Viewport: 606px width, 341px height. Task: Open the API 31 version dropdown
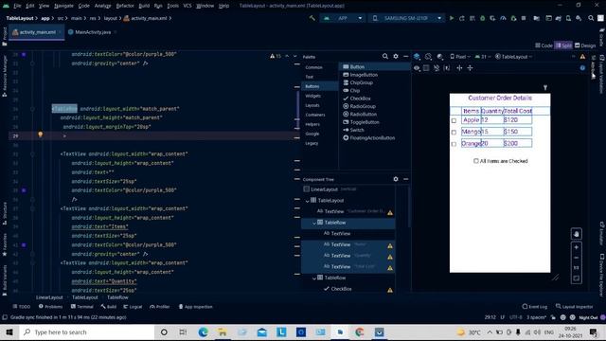483,57
